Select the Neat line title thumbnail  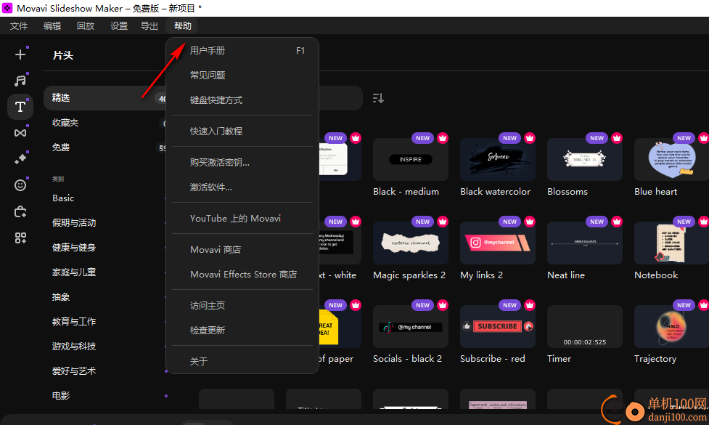tap(585, 243)
